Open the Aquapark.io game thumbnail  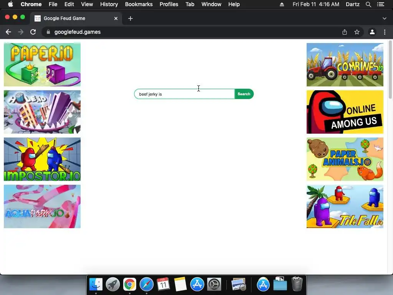(42, 206)
